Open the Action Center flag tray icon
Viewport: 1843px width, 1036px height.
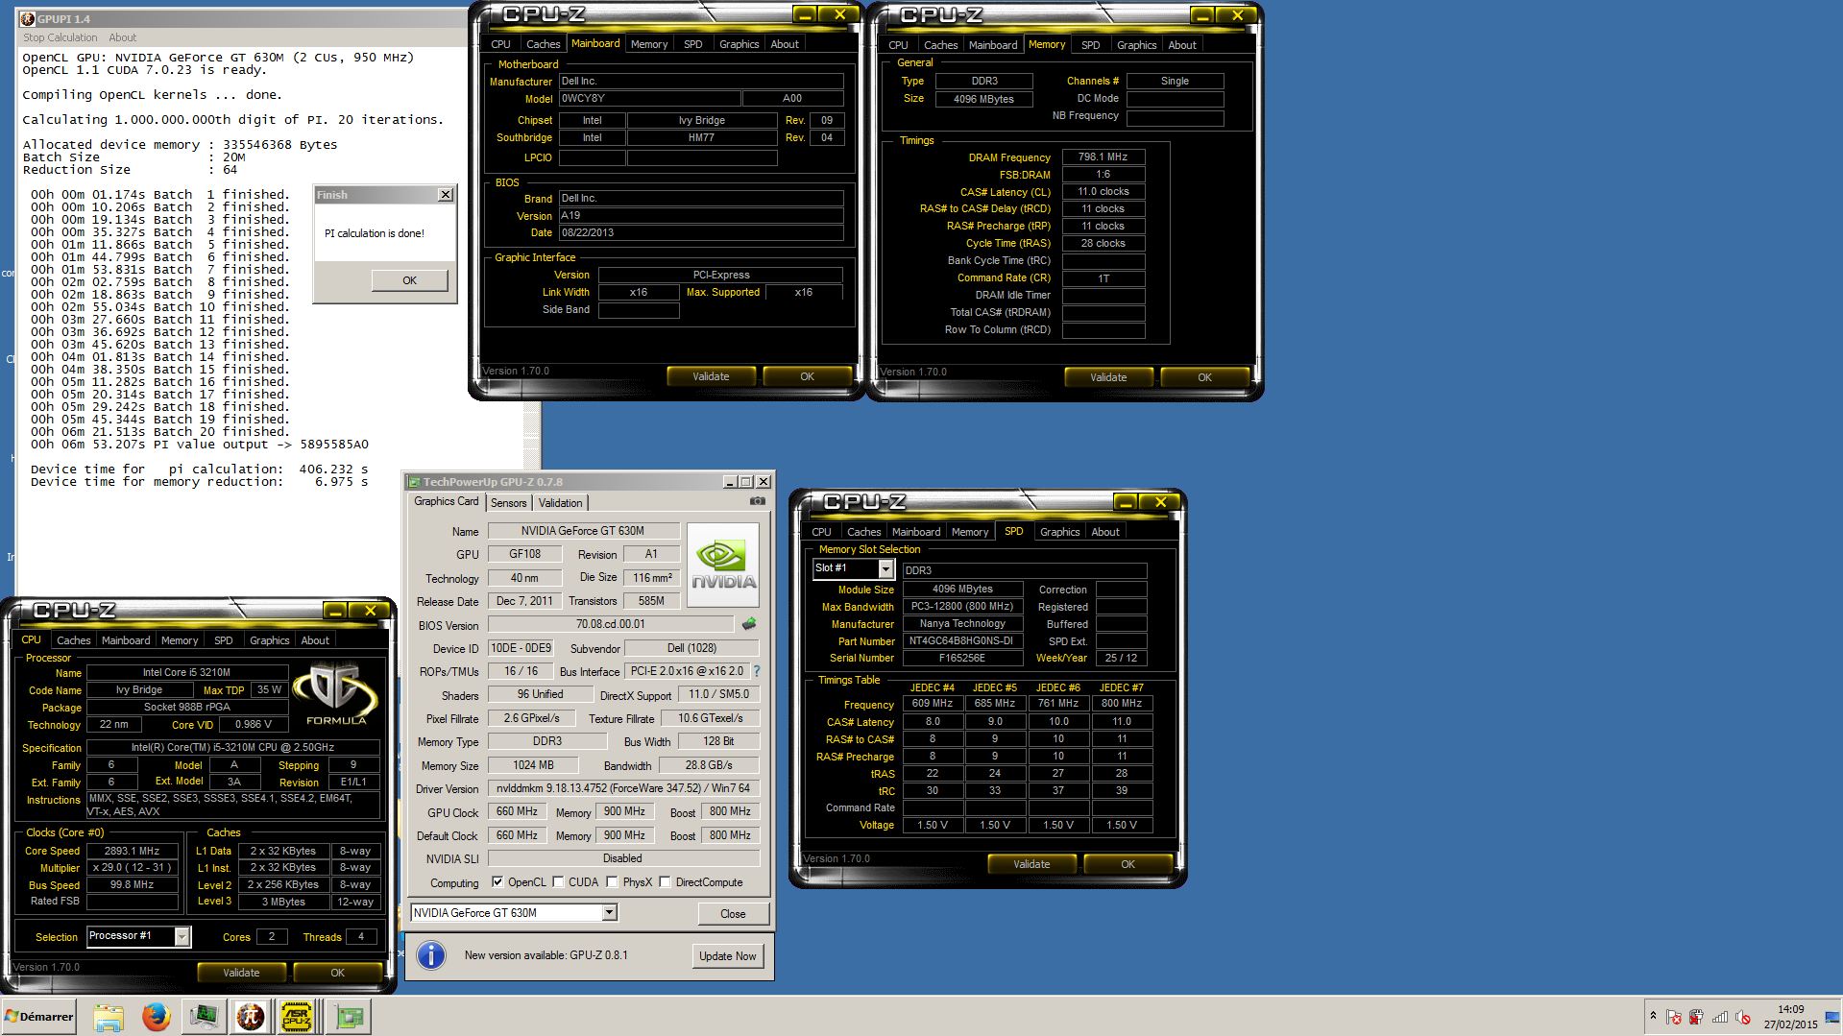1674,1017
